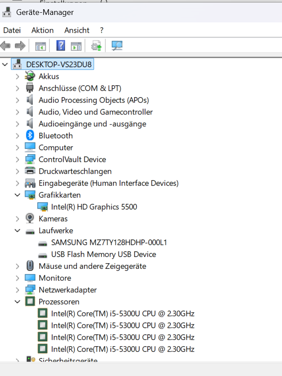Click the Laufwerke drive icon
Screen dimensions: 282x376
pos(30,231)
